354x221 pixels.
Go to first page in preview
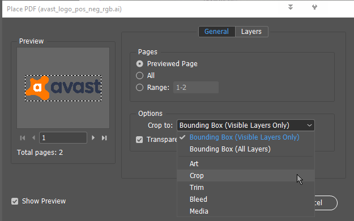[23, 138]
